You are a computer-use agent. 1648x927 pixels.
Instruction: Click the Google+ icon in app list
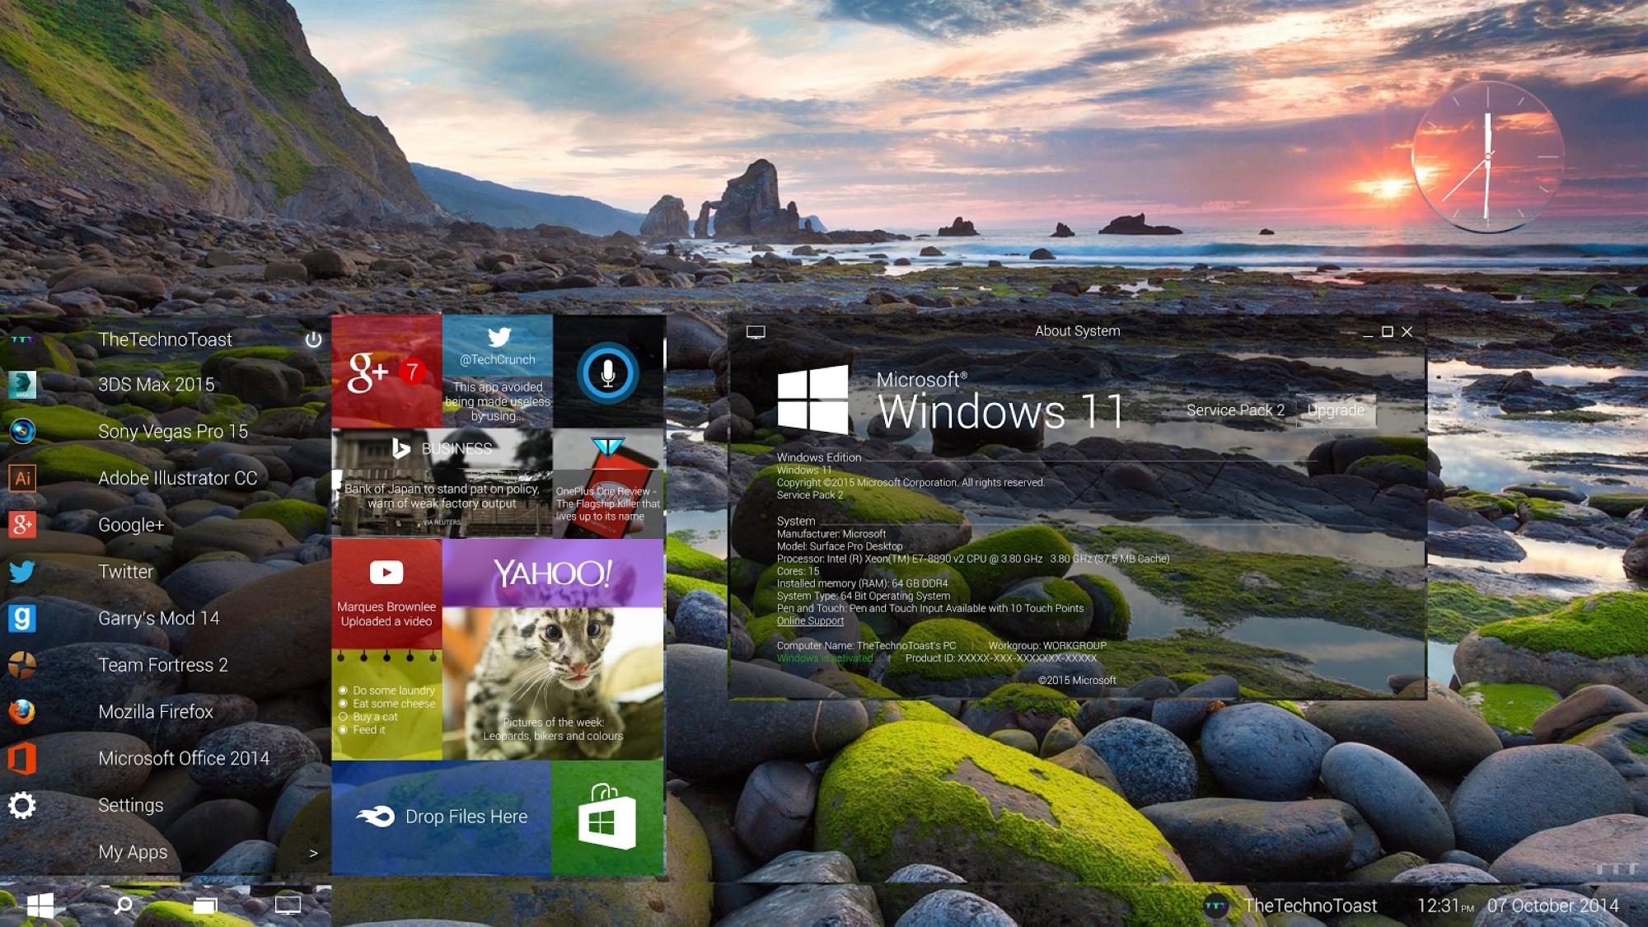pyautogui.click(x=22, y=524)
